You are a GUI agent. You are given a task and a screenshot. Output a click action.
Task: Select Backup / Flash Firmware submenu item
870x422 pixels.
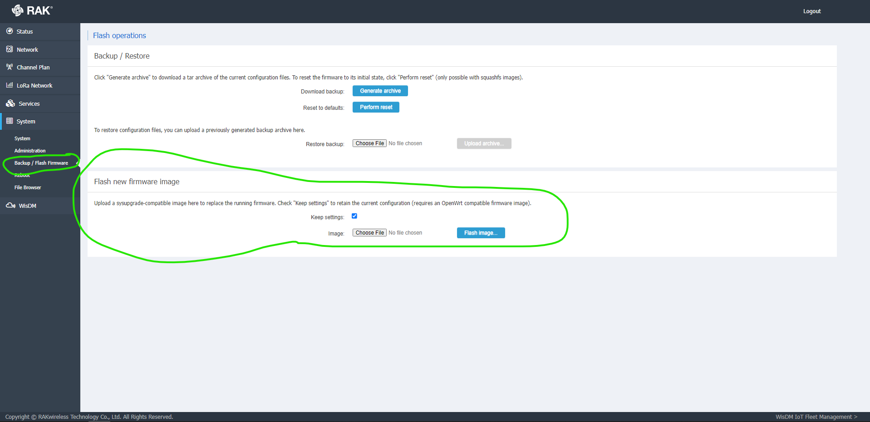[x=41, y=163]
